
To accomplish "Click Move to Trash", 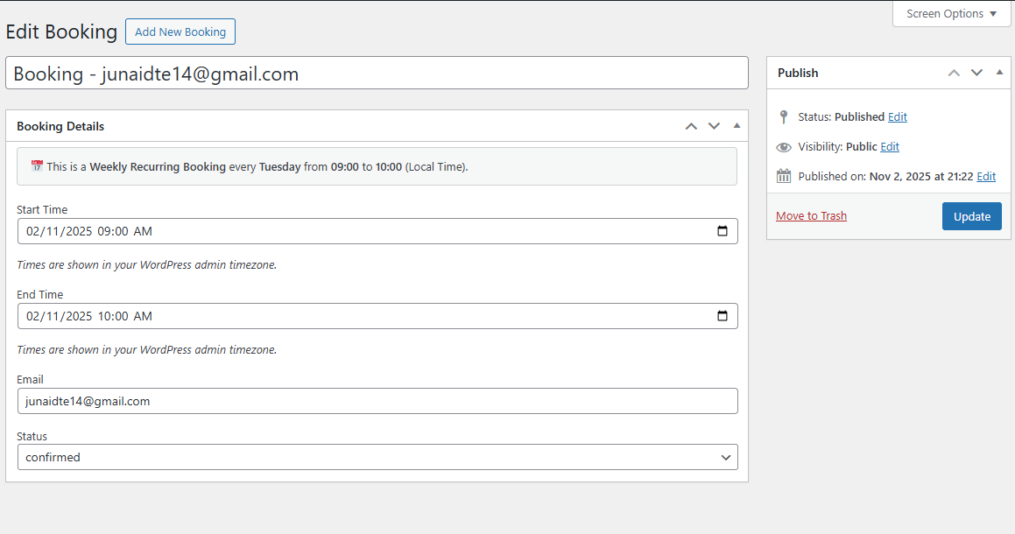I will 811,215.
